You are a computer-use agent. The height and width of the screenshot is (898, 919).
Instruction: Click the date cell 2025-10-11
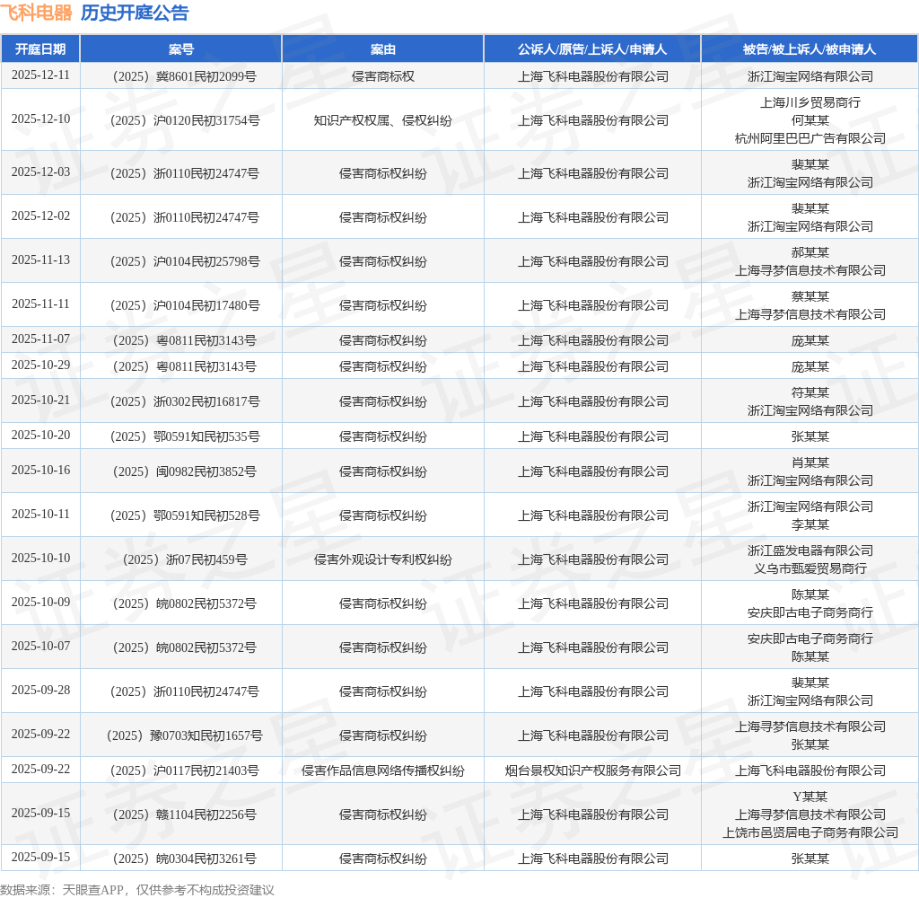click(40, 515)
